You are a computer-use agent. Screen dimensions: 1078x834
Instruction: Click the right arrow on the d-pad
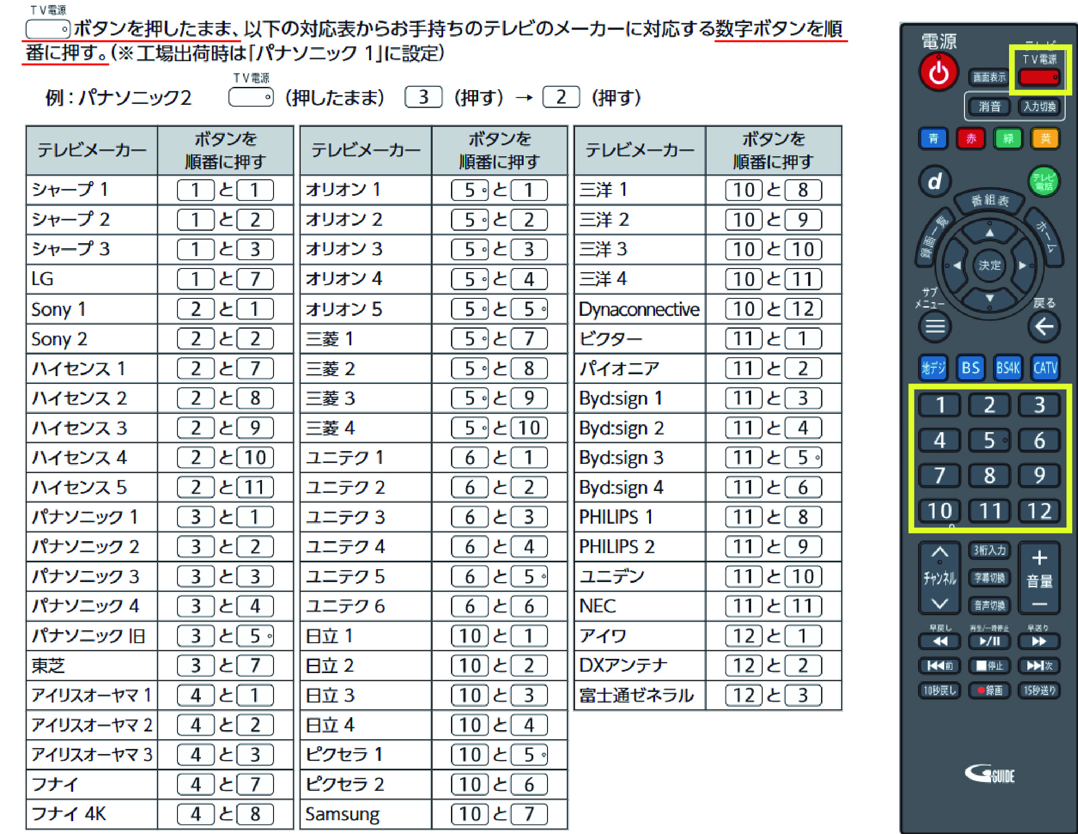[x=1023, y=266]
